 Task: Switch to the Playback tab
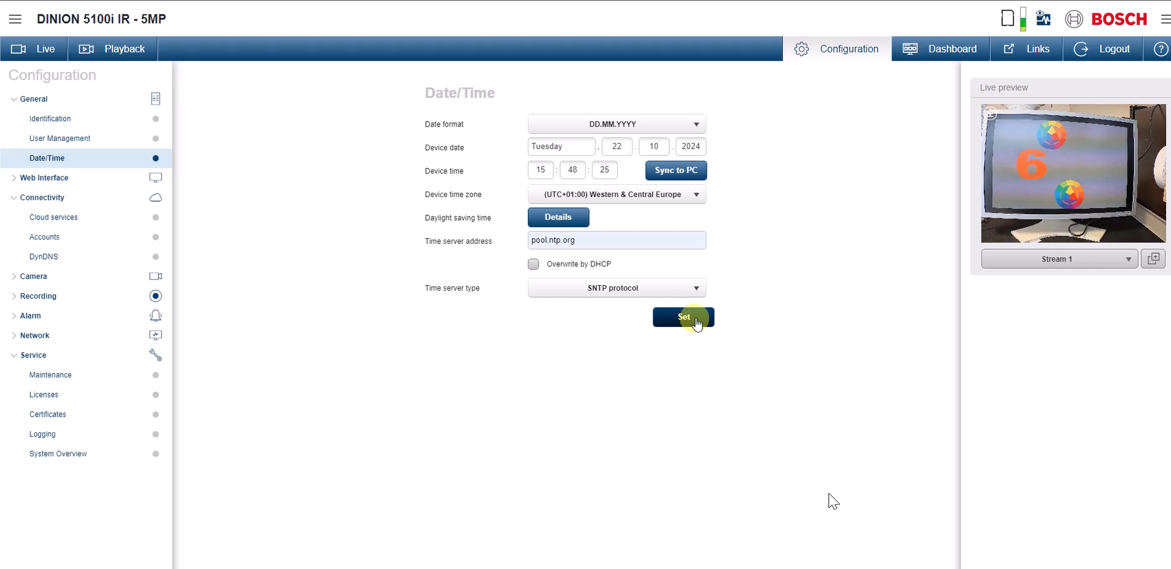click(x=112, y=49)
